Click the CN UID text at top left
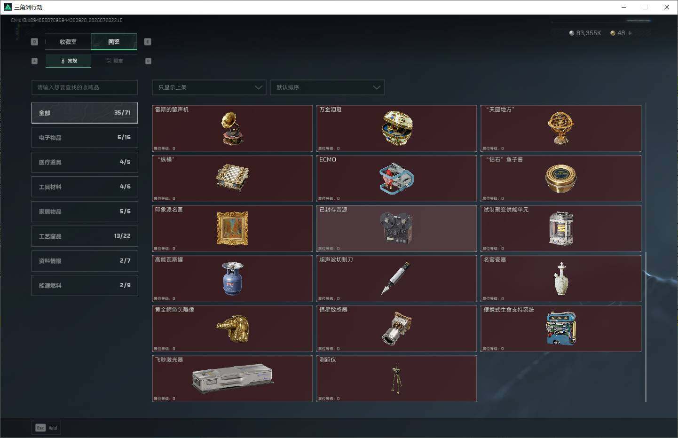This screenshot has height=438, width=678. click(x=67, y=20)
